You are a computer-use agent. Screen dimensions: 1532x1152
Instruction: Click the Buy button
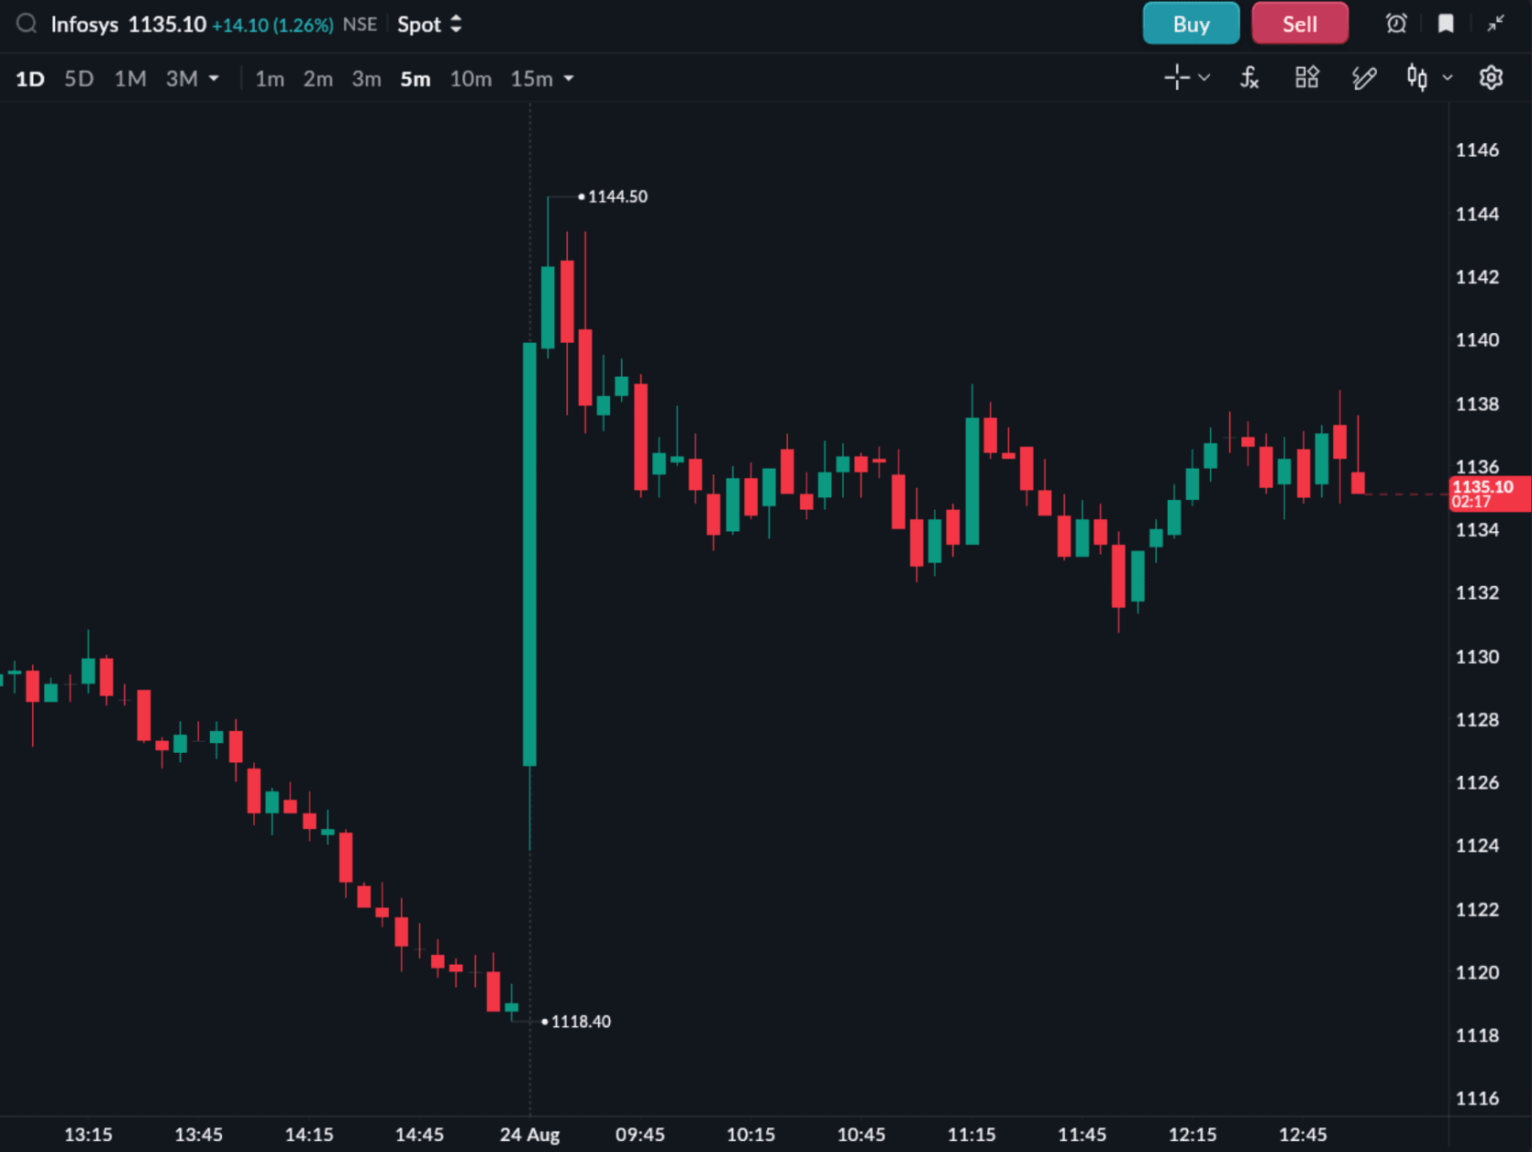coord(1191,24)
